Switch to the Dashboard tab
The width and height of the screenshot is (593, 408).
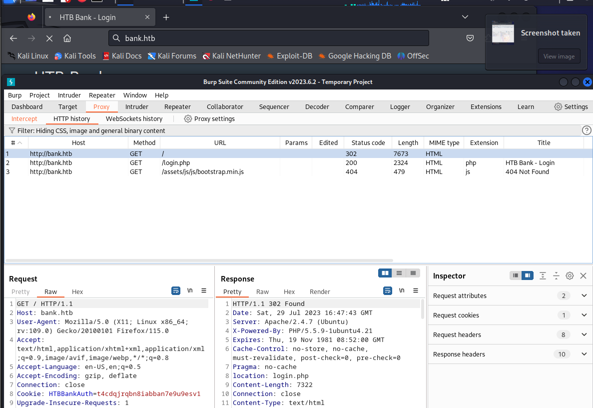tap(27, 106)
